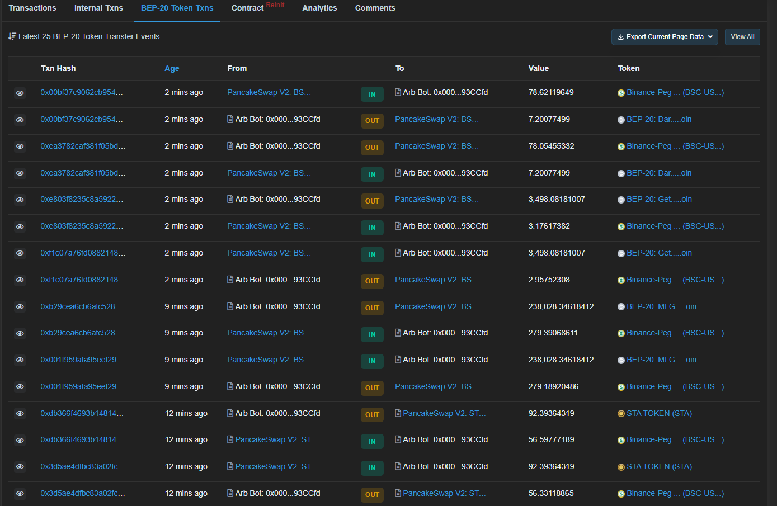777x506 pixels.
Task: Open eye preview for 0x3d5ae4dfbc83a02fc IN row
Action: click(x=20, y=467)
